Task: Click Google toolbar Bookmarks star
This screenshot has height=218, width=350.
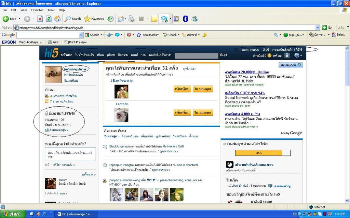Action: (139, 35)
